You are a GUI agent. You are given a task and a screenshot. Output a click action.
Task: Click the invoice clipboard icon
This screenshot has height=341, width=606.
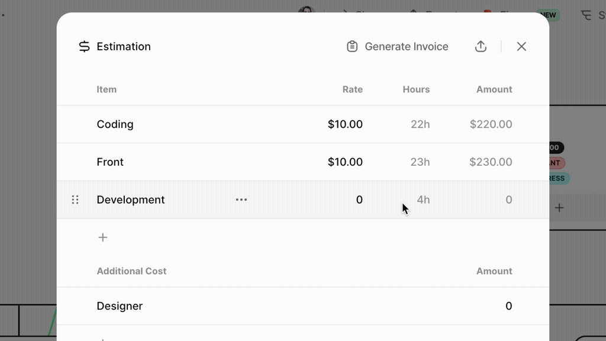(x=352, y=46)
